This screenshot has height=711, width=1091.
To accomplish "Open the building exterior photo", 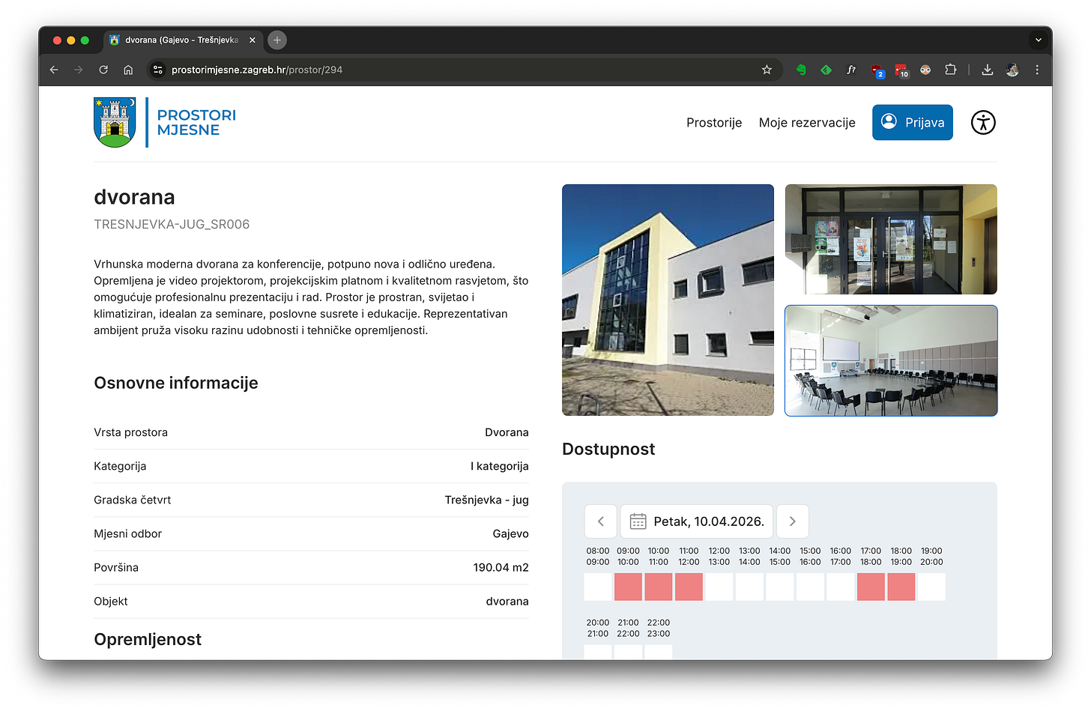I will [x=668, y=300].
